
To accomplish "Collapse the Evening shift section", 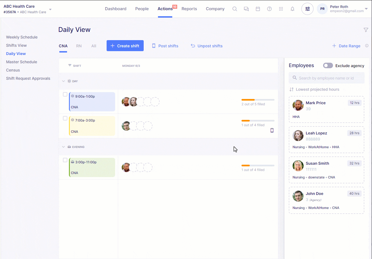I will click(63, 147).
